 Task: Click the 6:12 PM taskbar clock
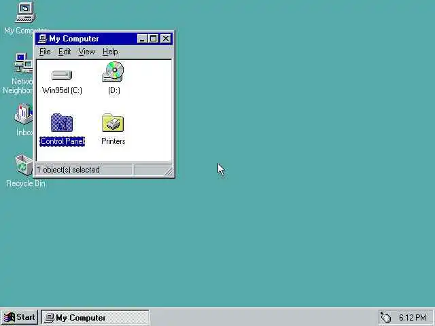[x=413, y=317]
